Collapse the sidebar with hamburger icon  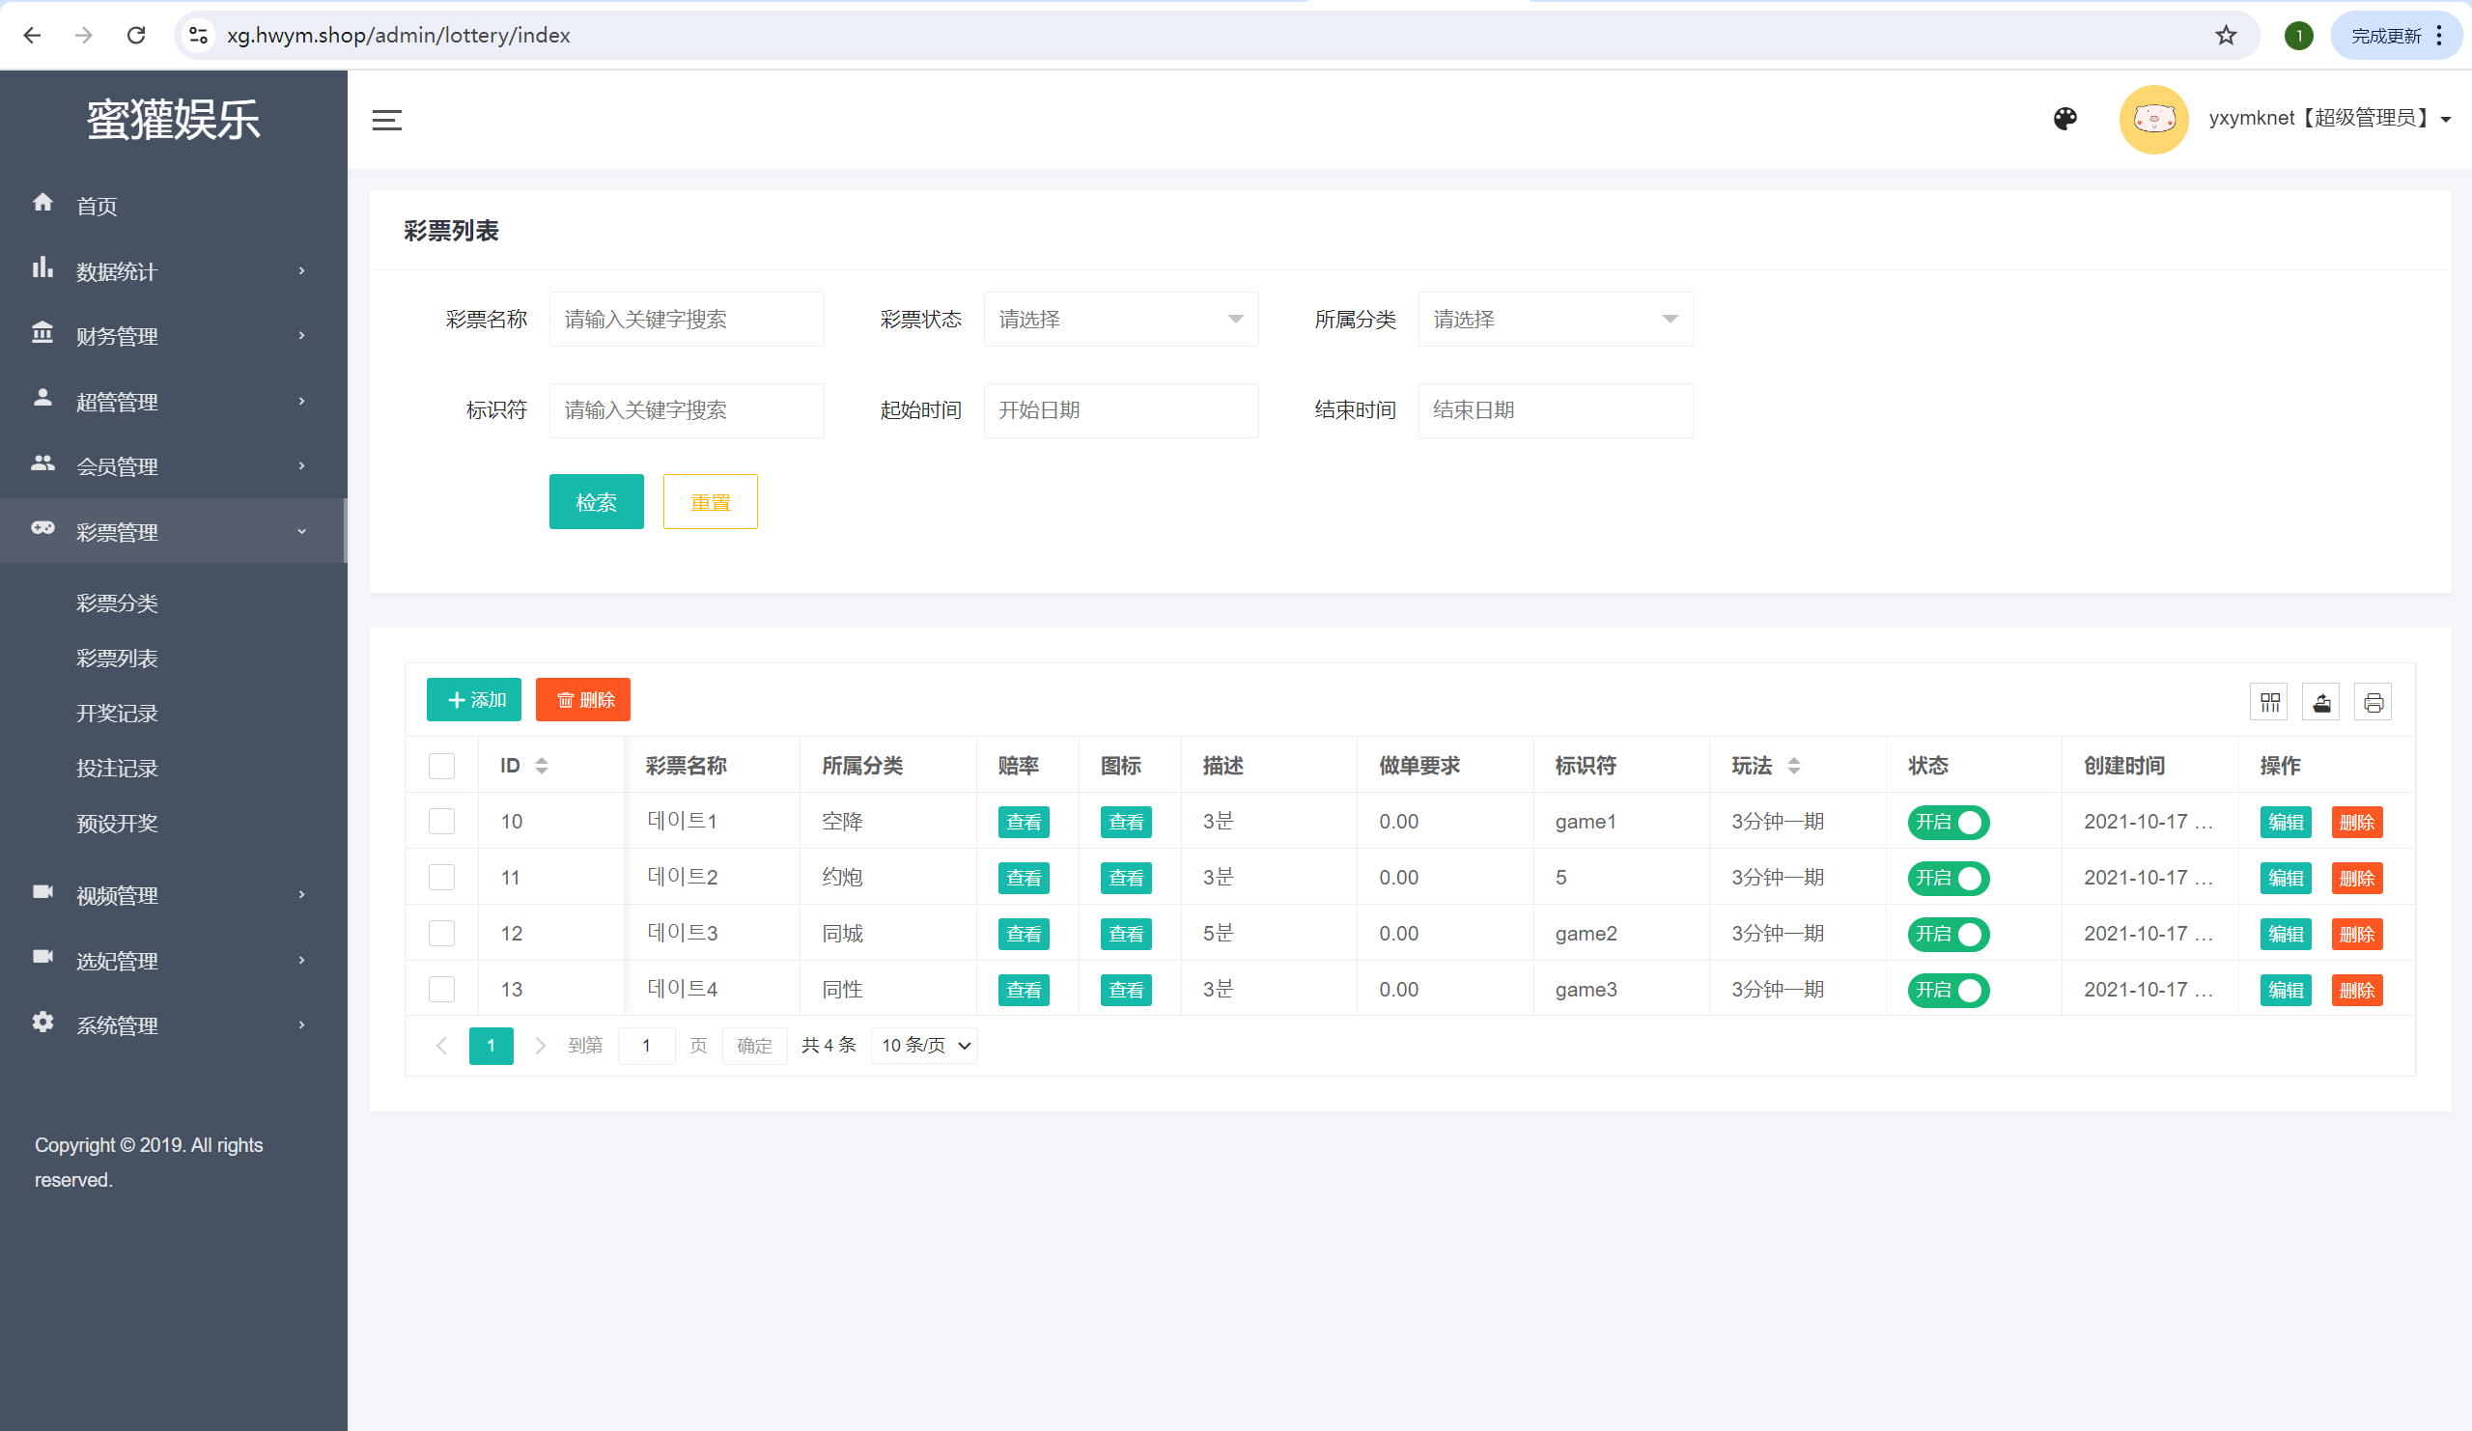tap(387, 120)
